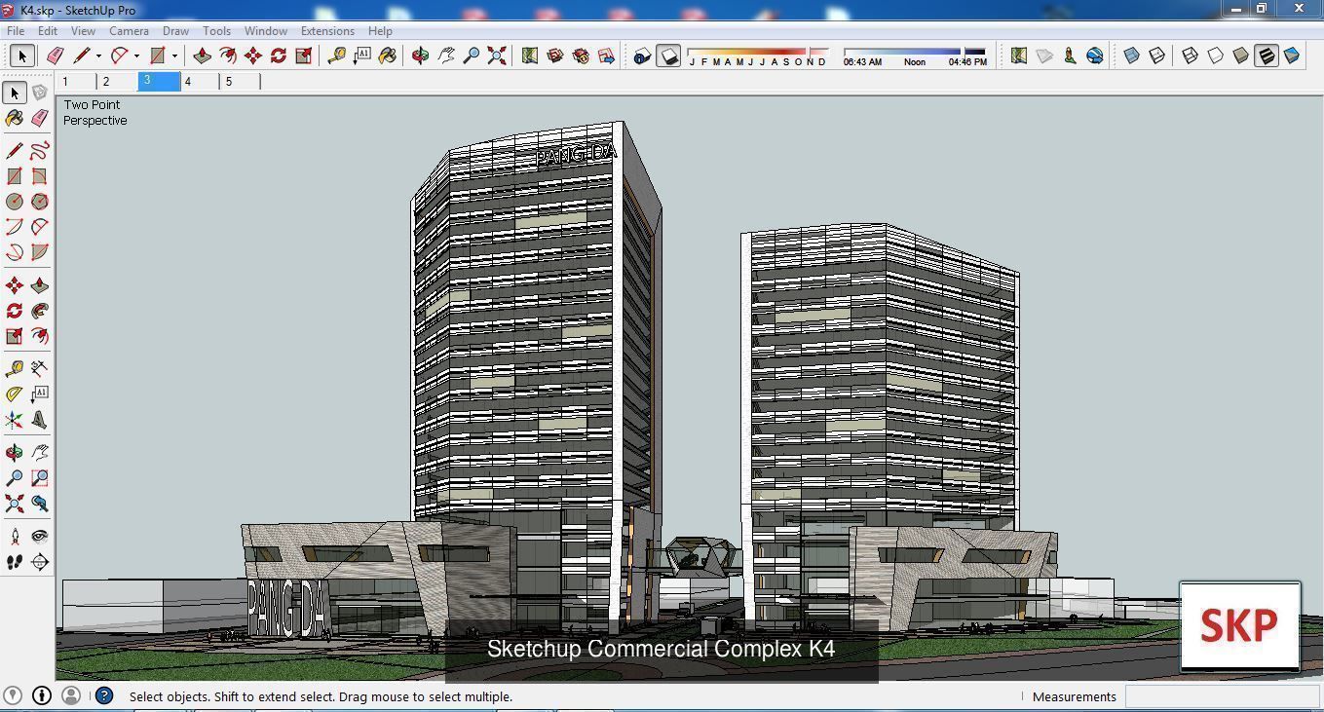
Task: Open the Help menu
Action: pos(380,30)
